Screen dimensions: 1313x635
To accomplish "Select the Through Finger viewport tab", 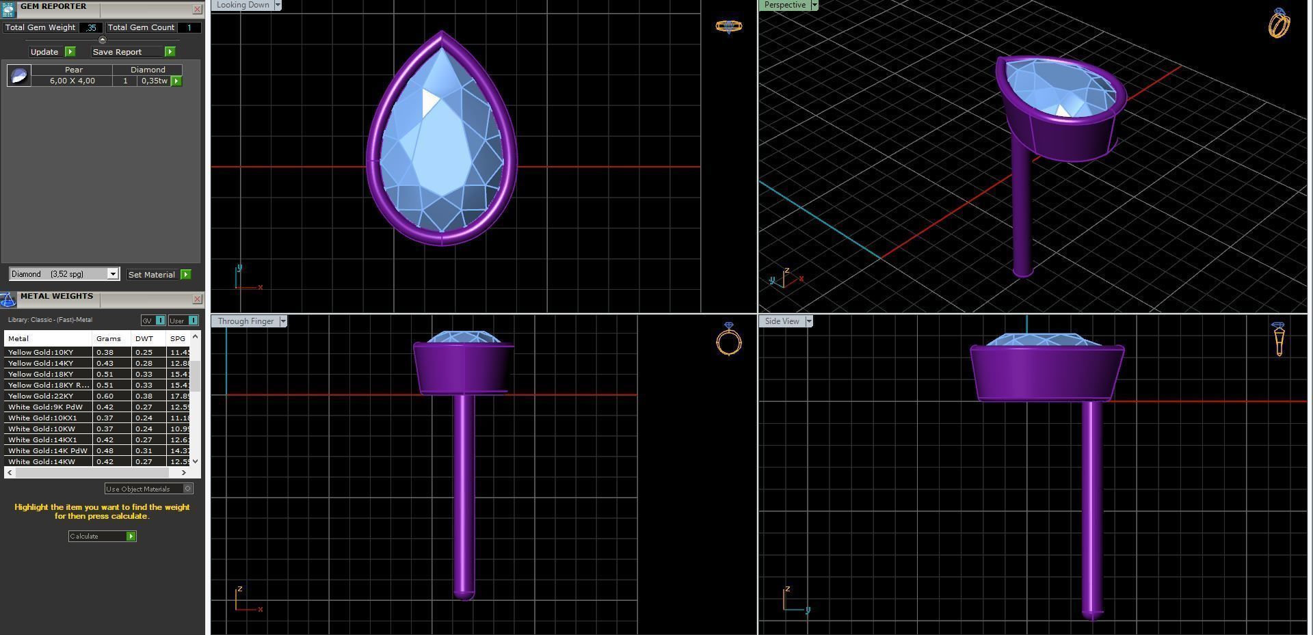I will (x=246, y=321).
